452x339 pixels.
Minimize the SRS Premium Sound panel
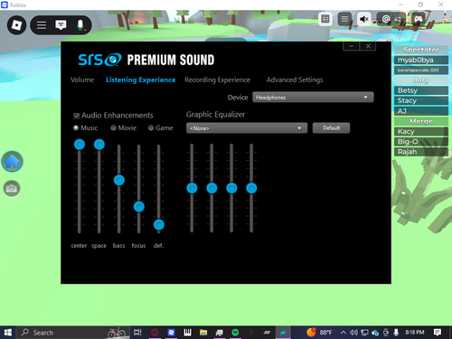(x=351, y=46)
